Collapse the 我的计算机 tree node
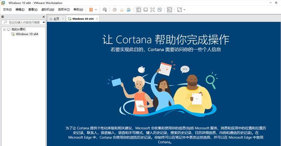The width and height of the screenshot is (281, 146). tap(4, 29)
